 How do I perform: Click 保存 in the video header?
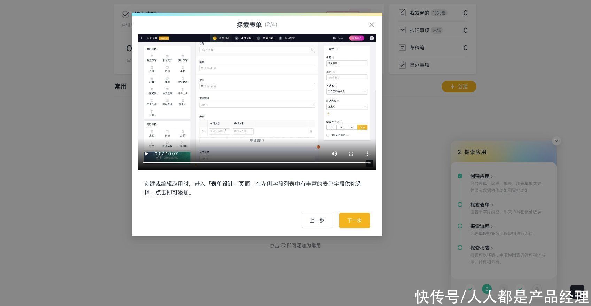(x=338, y=38)
